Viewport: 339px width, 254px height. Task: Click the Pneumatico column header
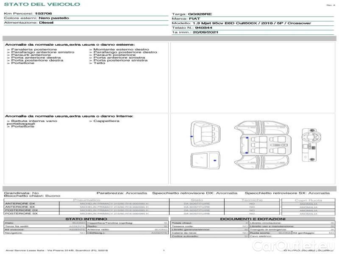point(87,200)
